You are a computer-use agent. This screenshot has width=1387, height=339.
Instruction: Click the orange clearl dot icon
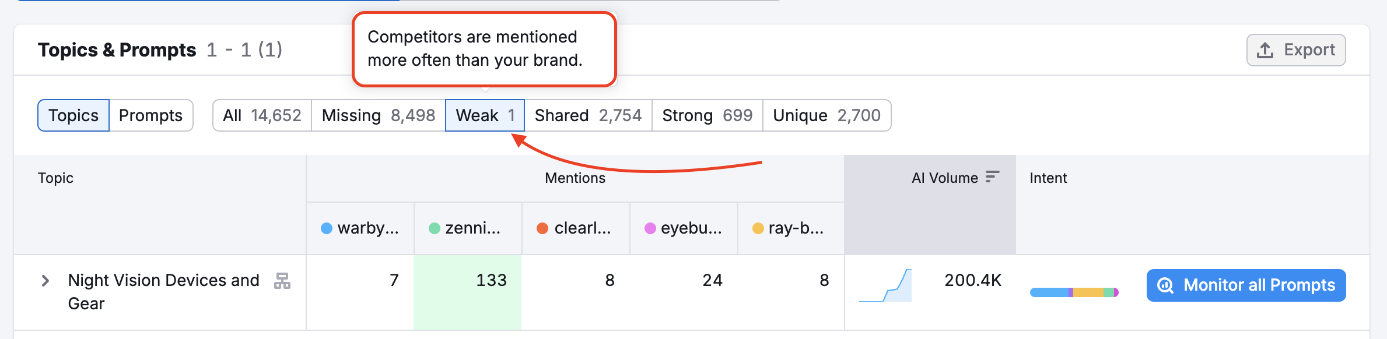[x=542, y=228]
